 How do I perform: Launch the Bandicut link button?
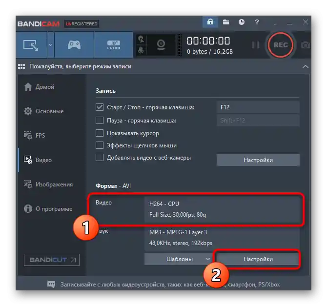(52, 260)
